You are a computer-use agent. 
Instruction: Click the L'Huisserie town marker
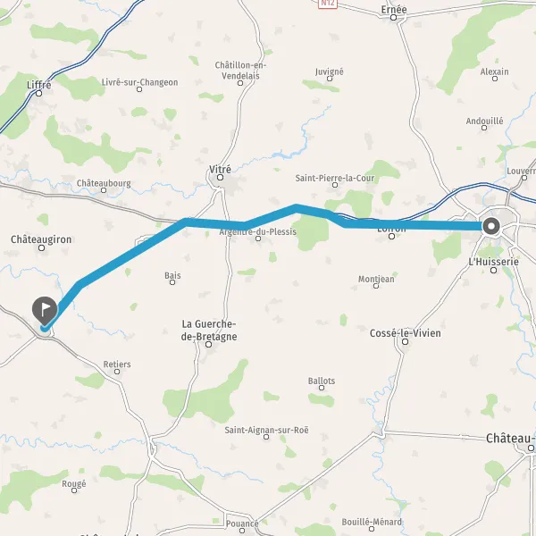[x=494, y=271]
